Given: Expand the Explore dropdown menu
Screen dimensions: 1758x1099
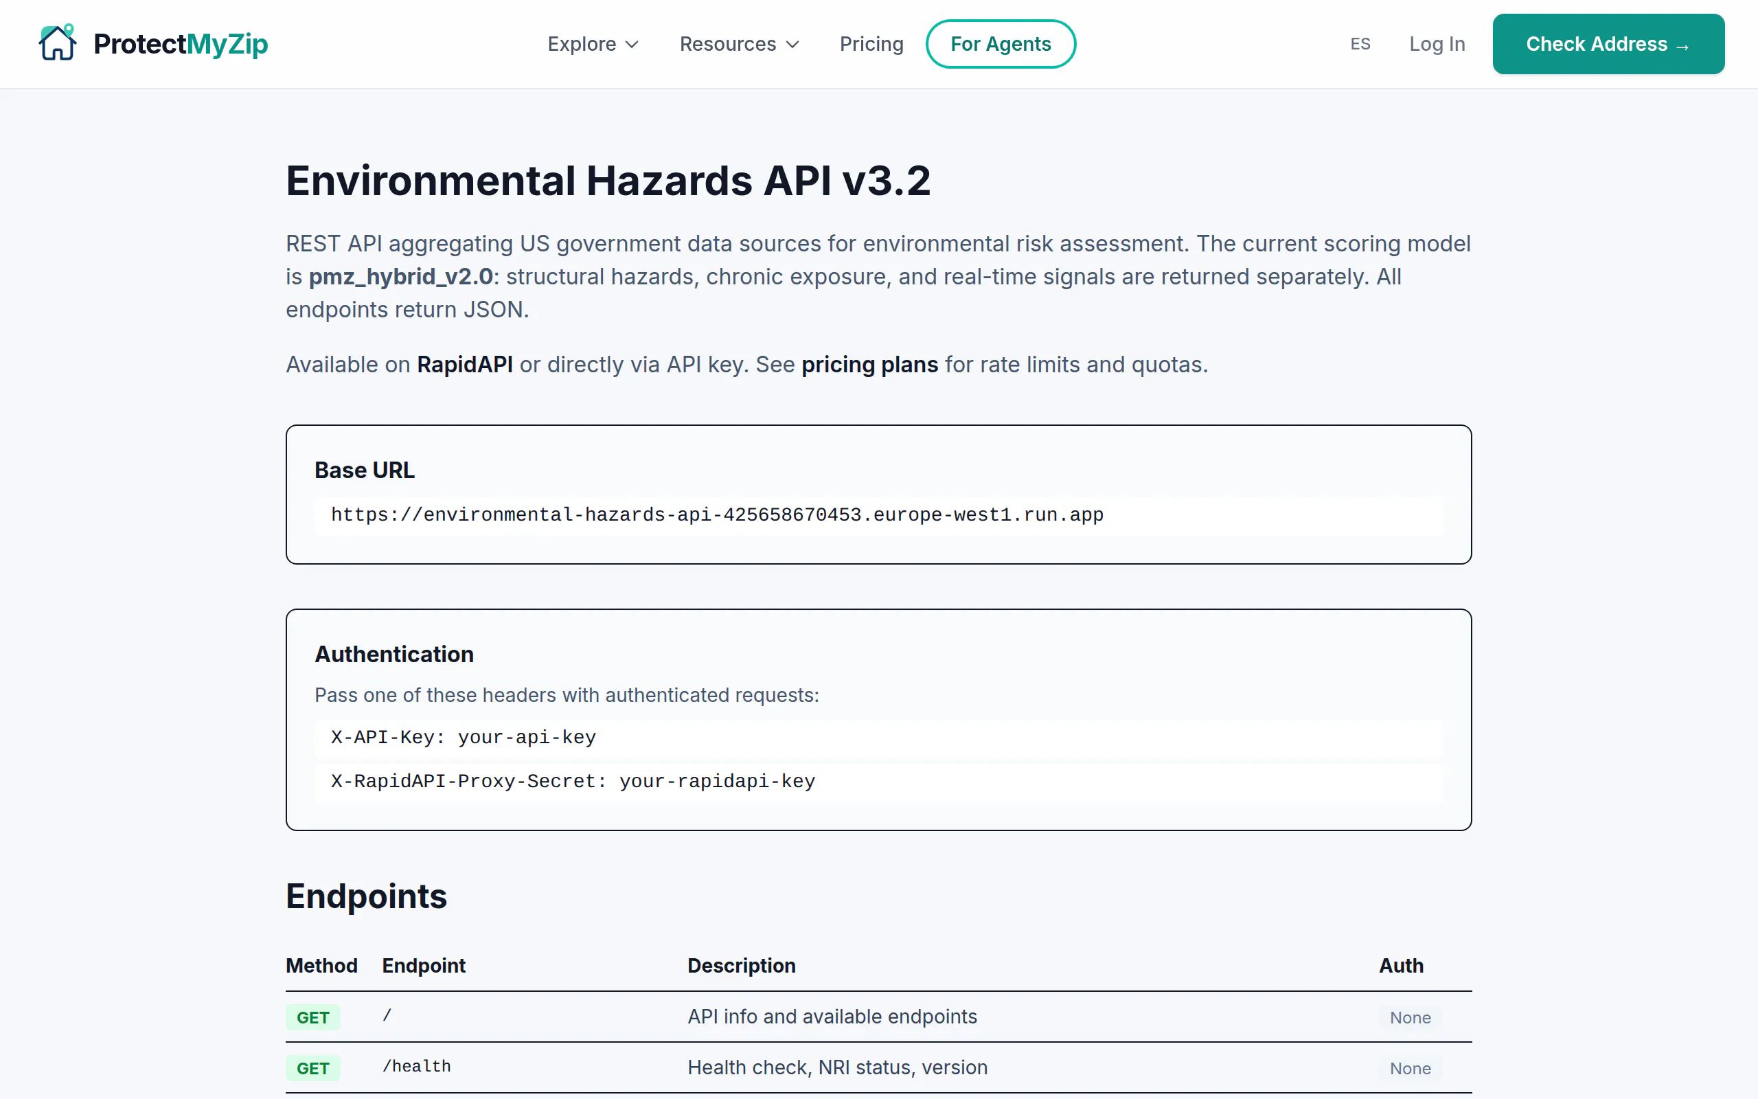Looking at the screenshot, I should [593, 43].
